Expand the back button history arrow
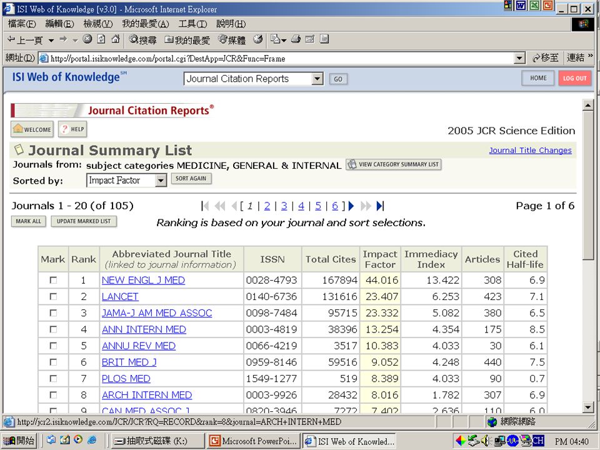This screenshot has height=450, width=600. [x=51, y=40]
